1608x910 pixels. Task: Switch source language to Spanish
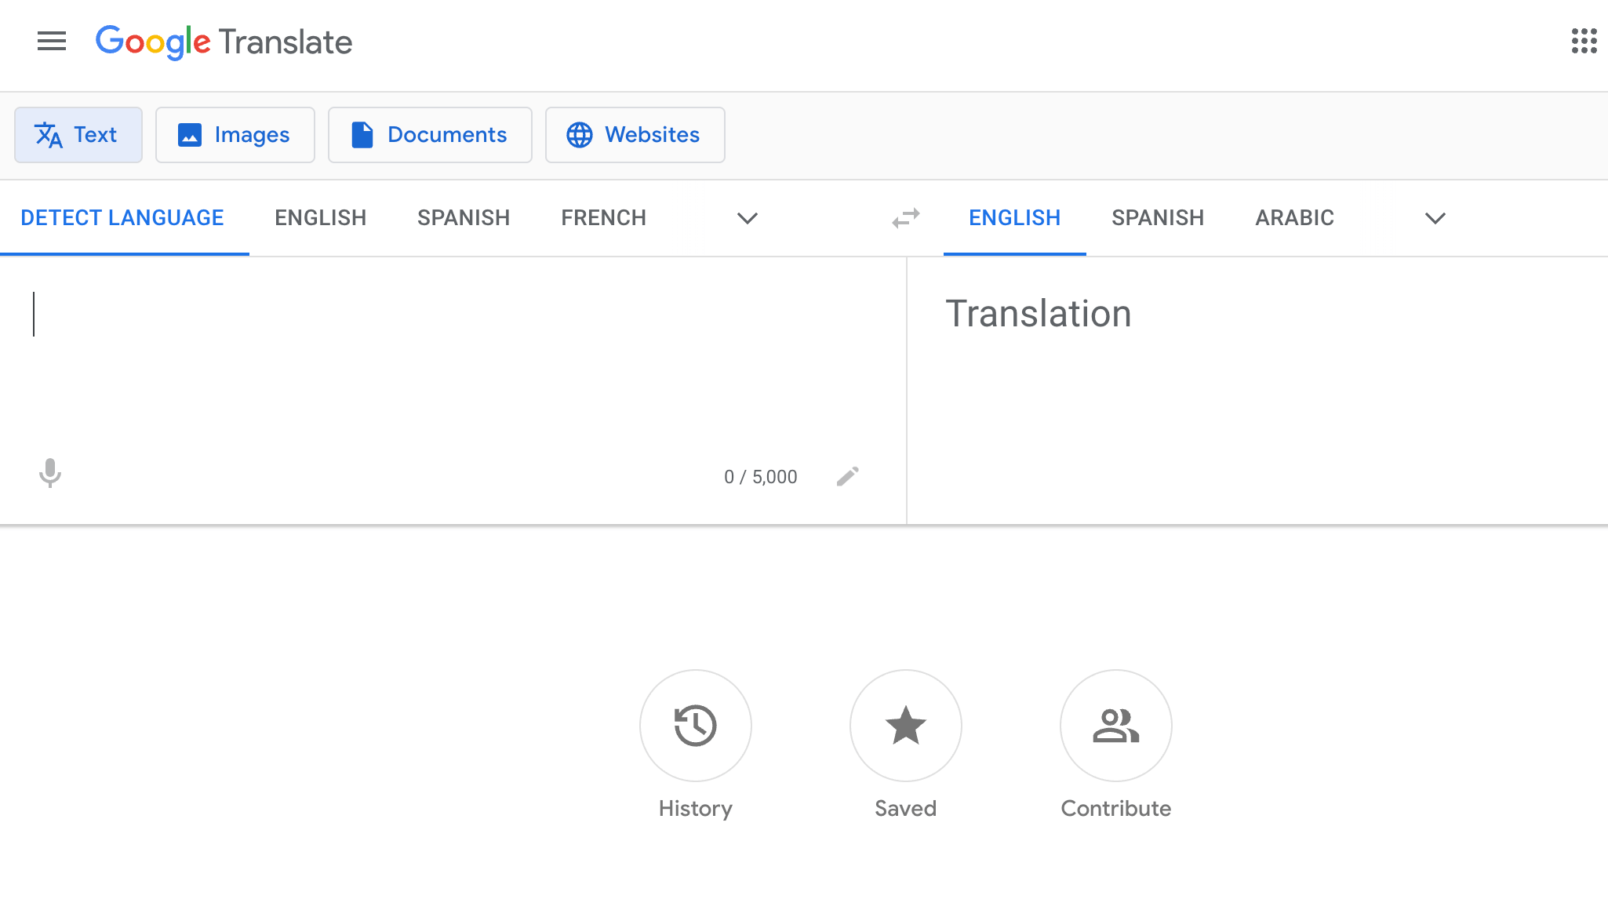point(463,217)
